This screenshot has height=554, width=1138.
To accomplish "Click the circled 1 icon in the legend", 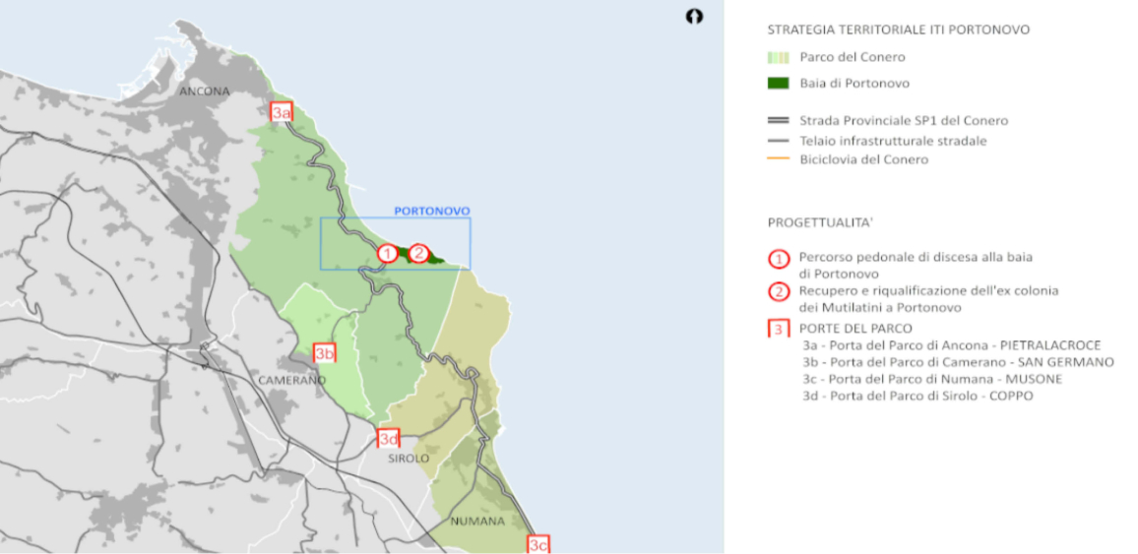I will (x=778, y=259).
